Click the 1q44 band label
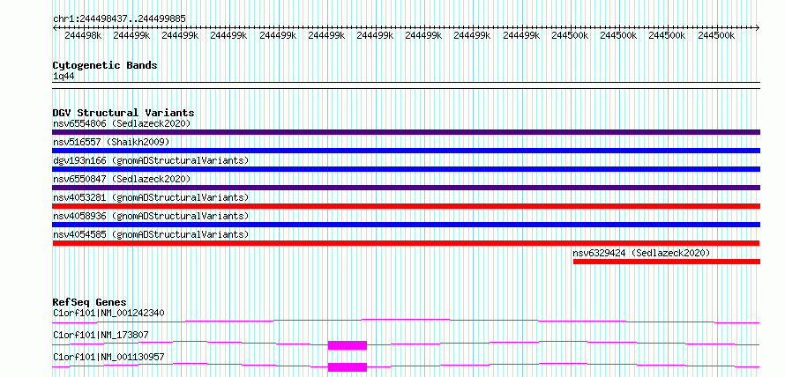The image size is (785, 377). (x=64, y=77)
